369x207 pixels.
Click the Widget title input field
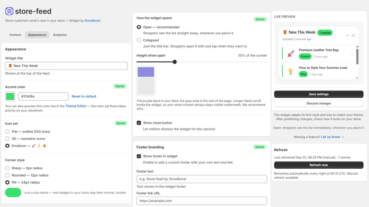(x=66, y=66)
